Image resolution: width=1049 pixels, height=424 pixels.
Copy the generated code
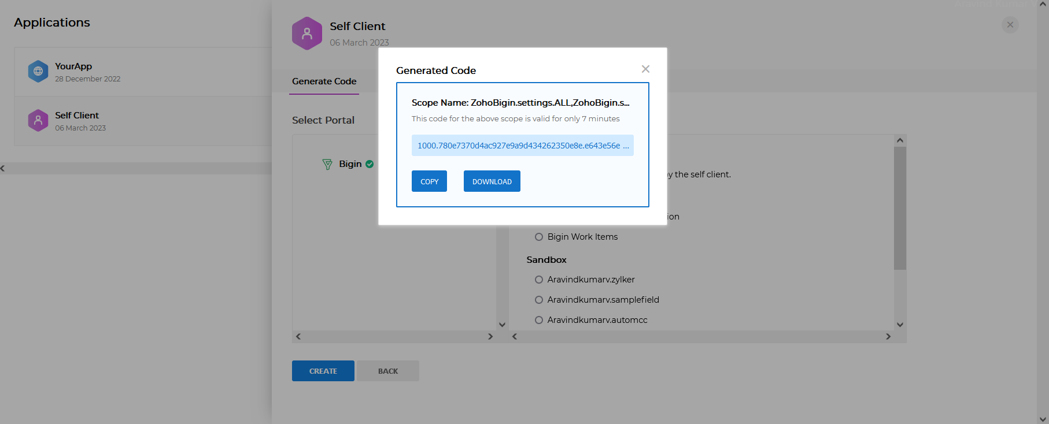[x=429, y=181]
